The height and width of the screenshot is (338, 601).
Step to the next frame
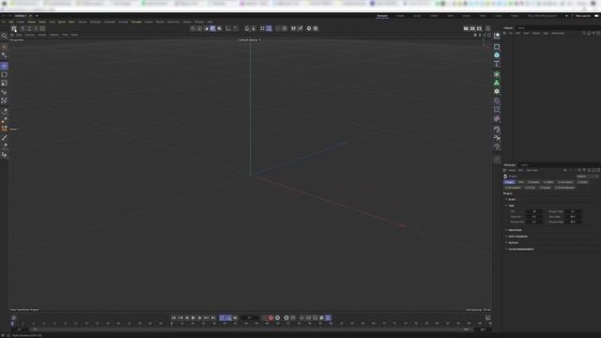(200, 317)
